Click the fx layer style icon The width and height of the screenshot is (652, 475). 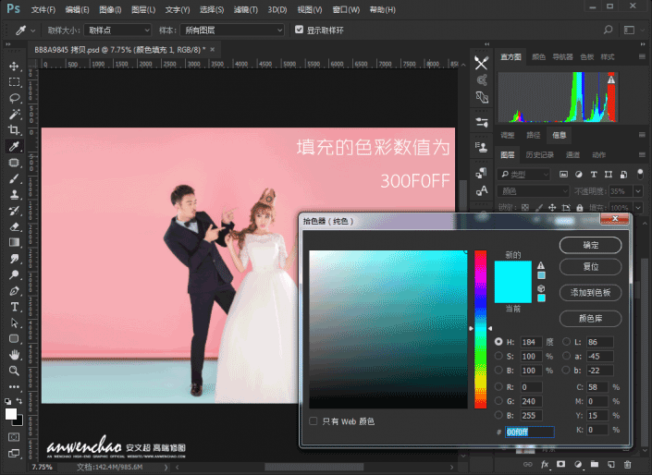[x=544, y=463]
